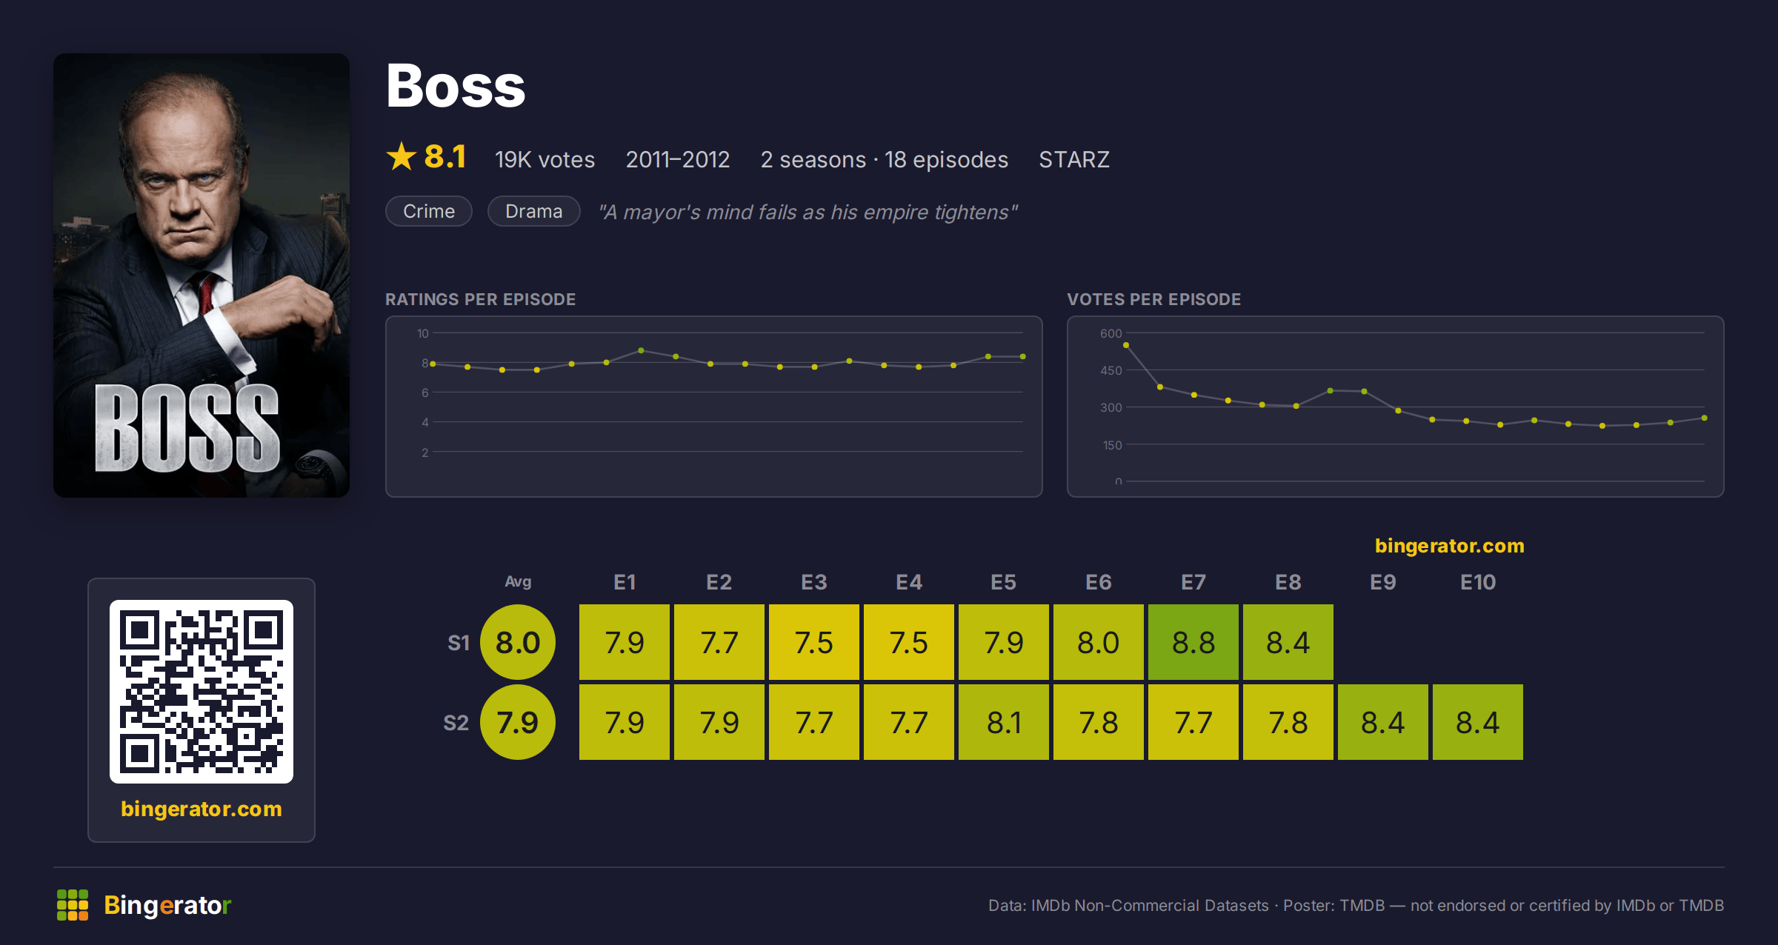Select season 1 episode 3 rated 7.5

pos(814,642)
